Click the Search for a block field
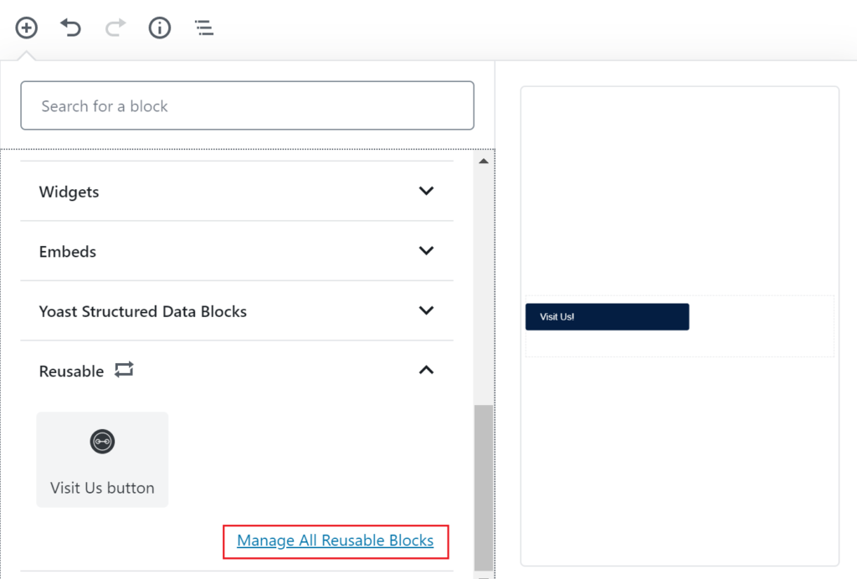857x579 pixels. (x=247, y=105)
